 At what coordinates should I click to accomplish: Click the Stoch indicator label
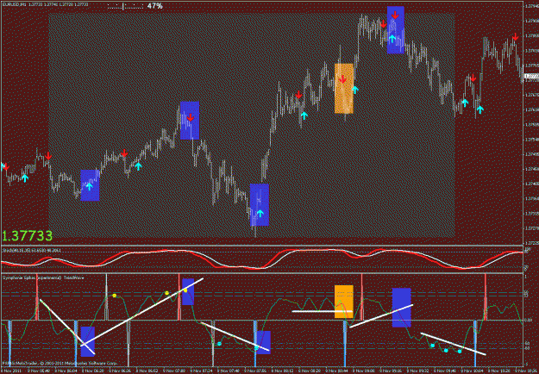tap(32, 251)
